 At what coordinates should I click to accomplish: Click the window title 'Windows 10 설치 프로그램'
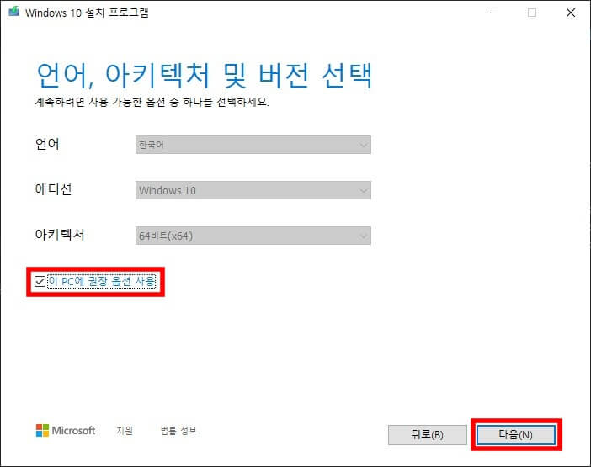point(87,13)
